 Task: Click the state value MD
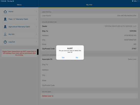click(x=135, y=44)
